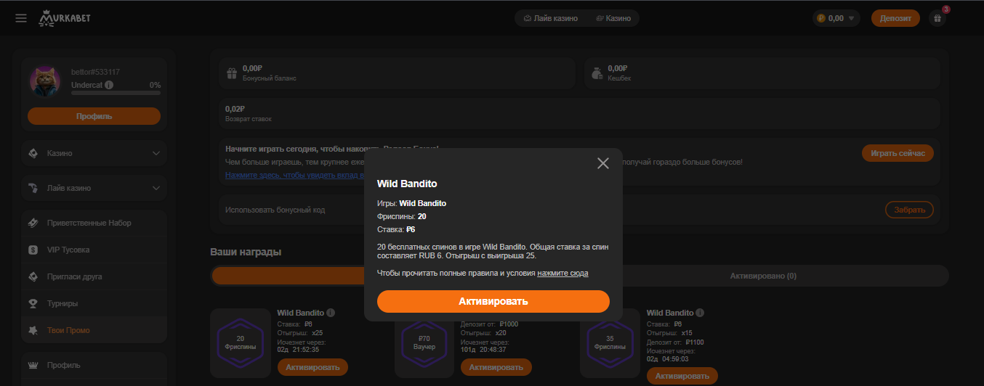Click the user avatar cat image
Screen dimensions: 984x386
click(x=47, y=81)
